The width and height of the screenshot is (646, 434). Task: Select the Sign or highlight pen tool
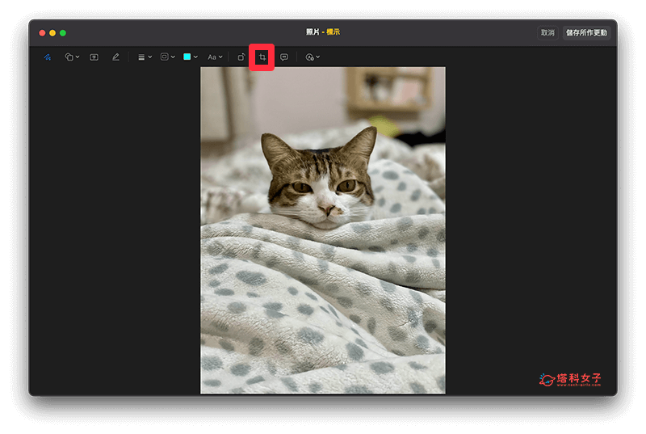[x=115, y=57]
